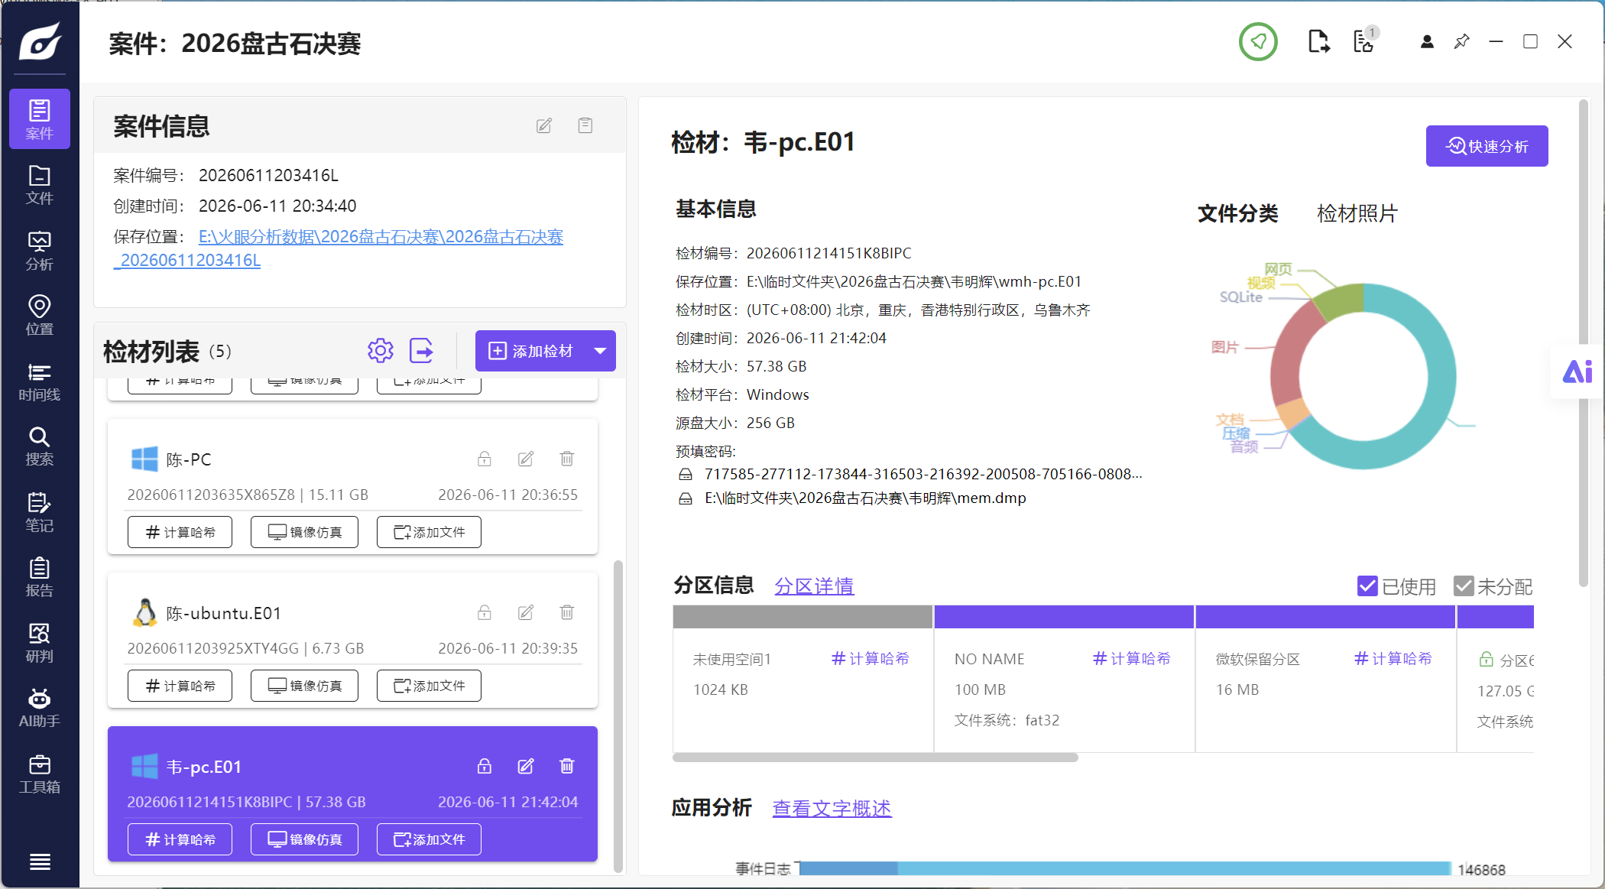Switch to the 检材照片 tab
This screenshot has height=889, width=1605.
(x=1357, y=213)
